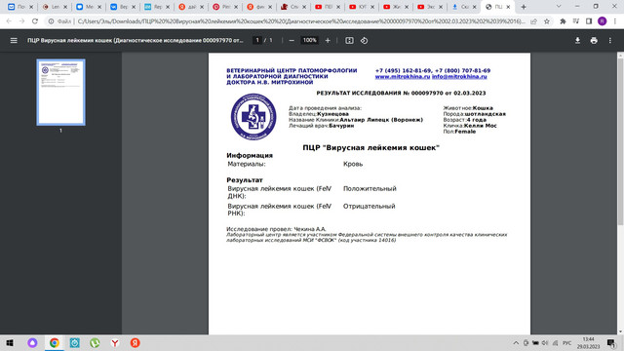Click the Кровь material value
Viewport: 624px width, 351px height.
pyautogui.click(x=353, y=164)
